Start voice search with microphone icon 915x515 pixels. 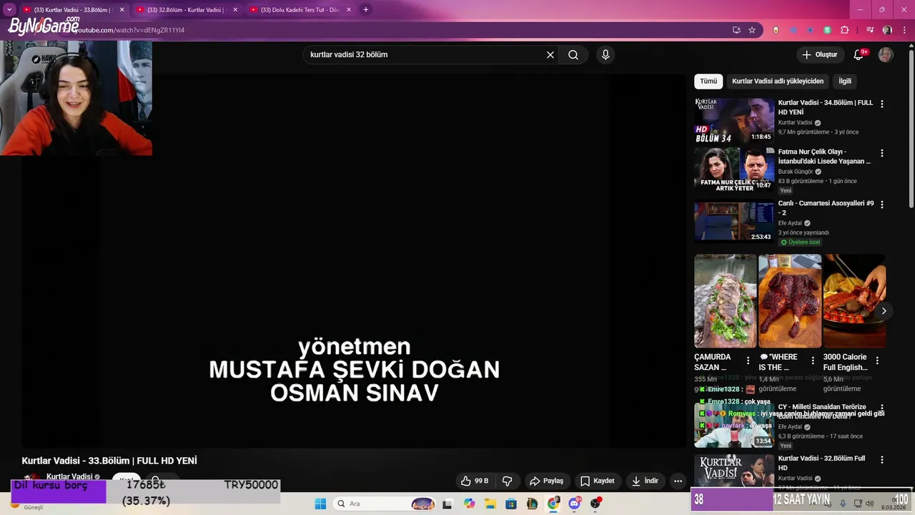pyautogui.click(x=605, y=55)
